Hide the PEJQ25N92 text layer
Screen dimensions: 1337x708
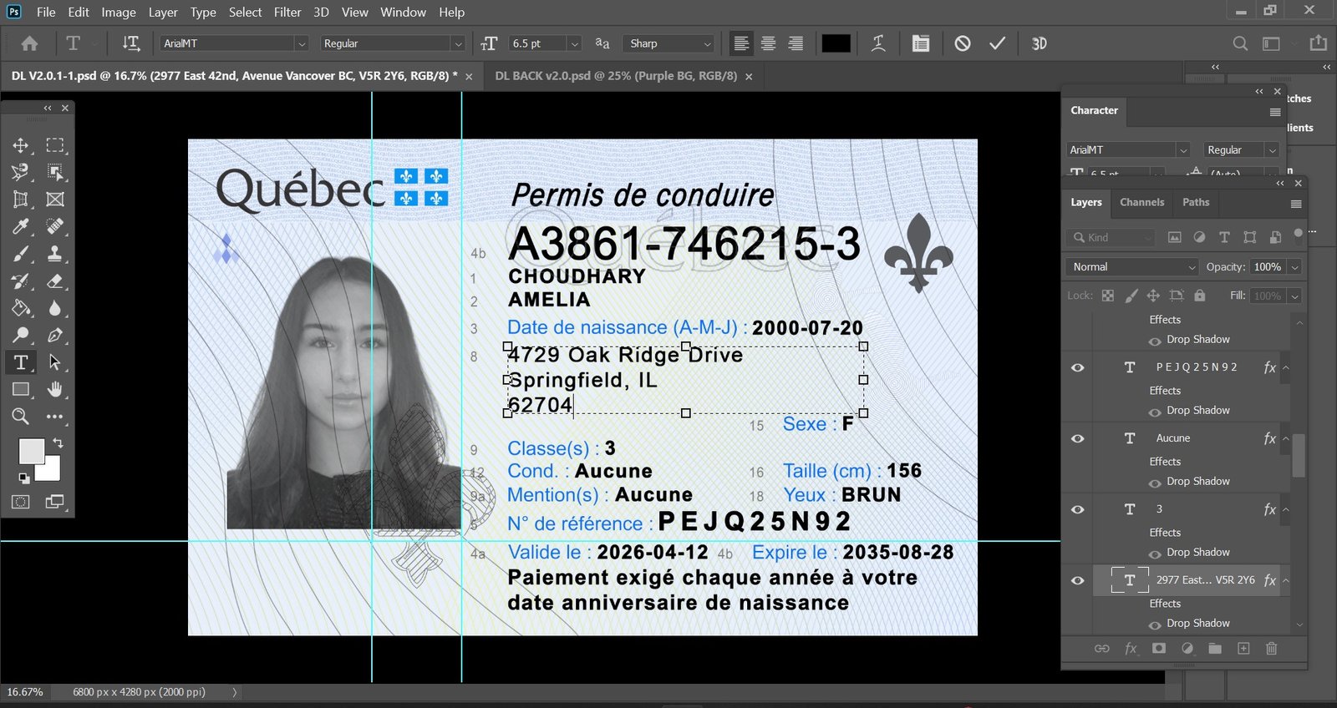1078,367
